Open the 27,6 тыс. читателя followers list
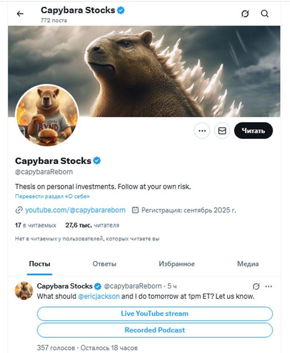This screenshot has width=290, height=353. (92, 225)
